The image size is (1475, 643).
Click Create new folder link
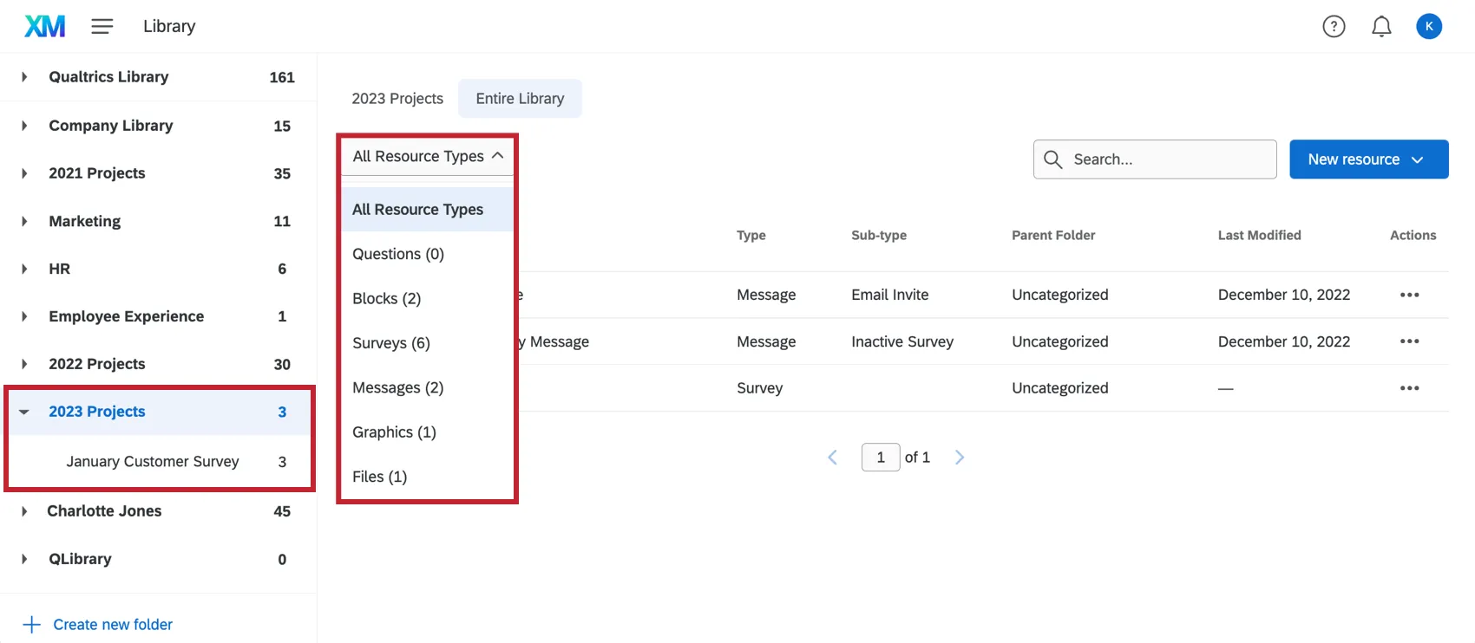pyautogui.click(x=112, y=625)
